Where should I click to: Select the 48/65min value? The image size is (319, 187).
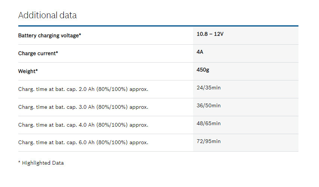(208, 123)
